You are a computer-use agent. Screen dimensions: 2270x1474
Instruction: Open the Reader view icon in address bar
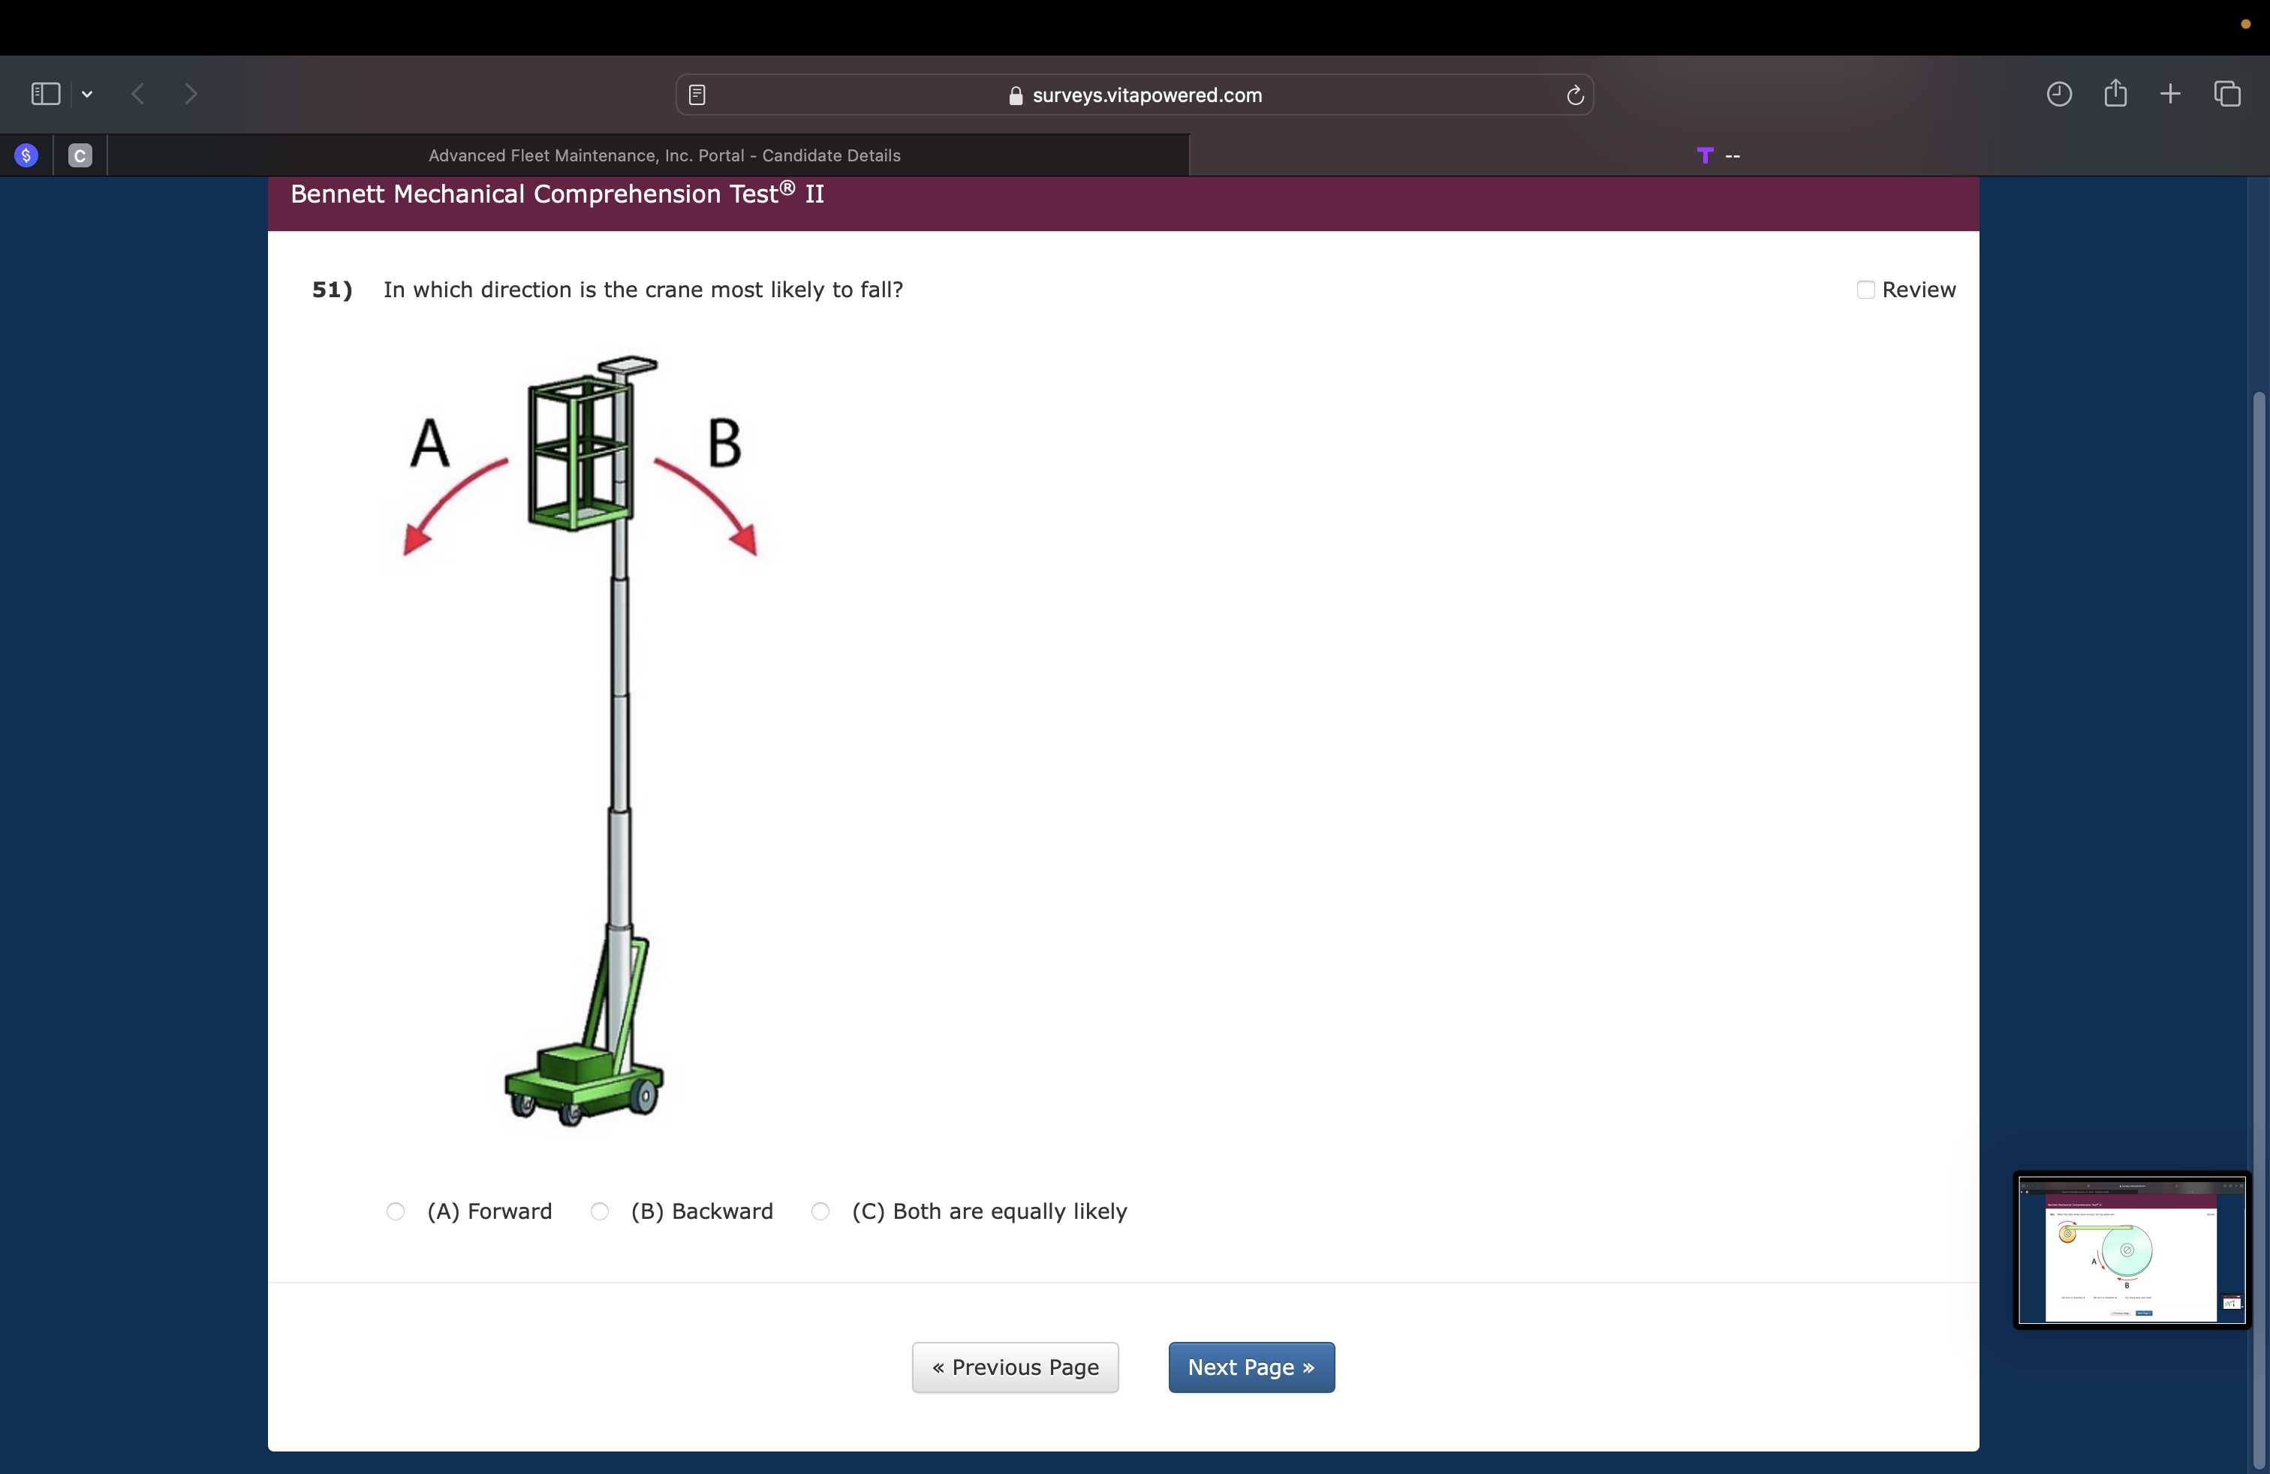697,95
